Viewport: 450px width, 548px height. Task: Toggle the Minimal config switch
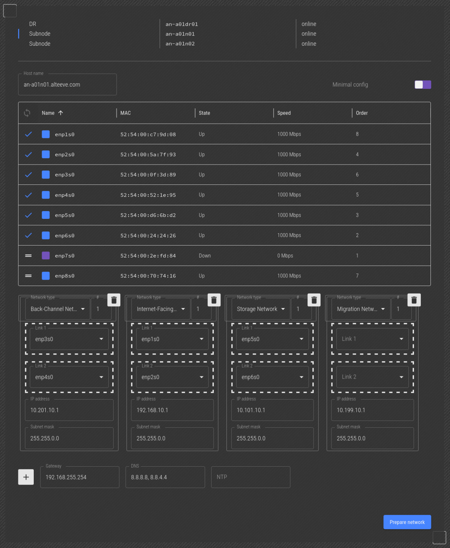click(423, 85)
